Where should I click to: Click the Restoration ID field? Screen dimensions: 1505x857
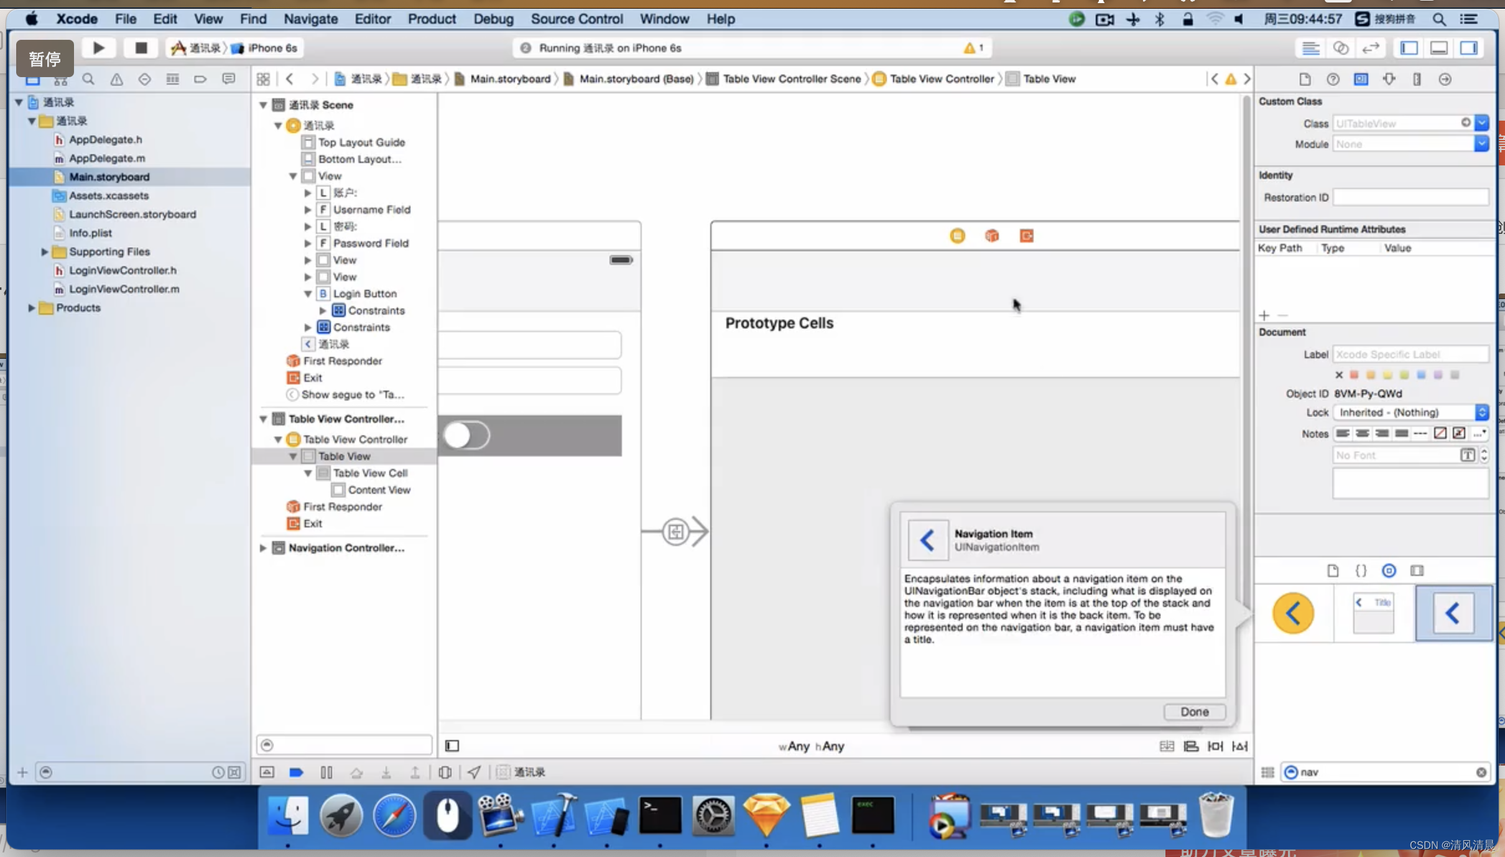1410,197
